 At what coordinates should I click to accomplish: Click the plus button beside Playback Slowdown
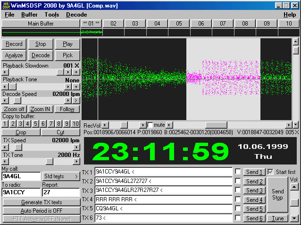point(76,72)
